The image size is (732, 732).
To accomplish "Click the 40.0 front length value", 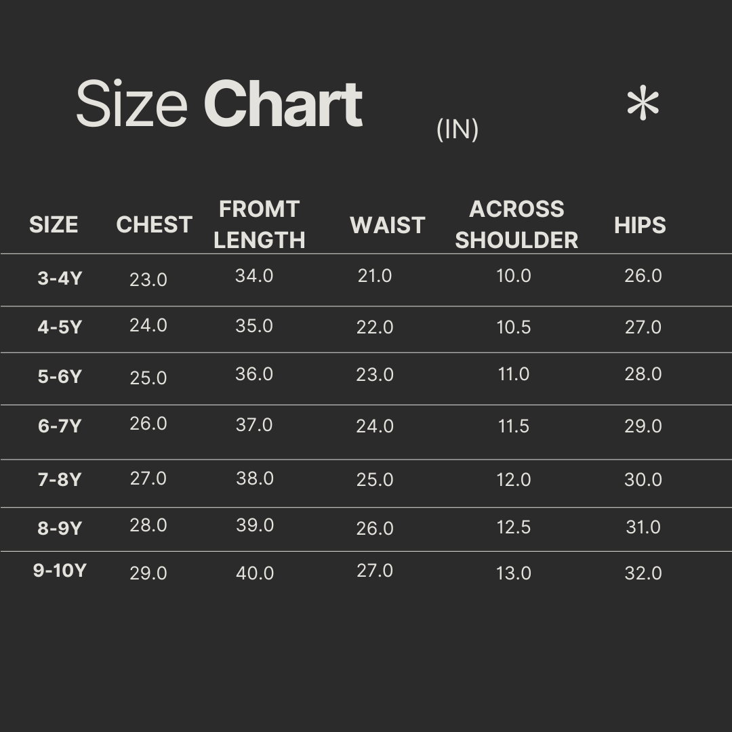I will click(255, 573).
